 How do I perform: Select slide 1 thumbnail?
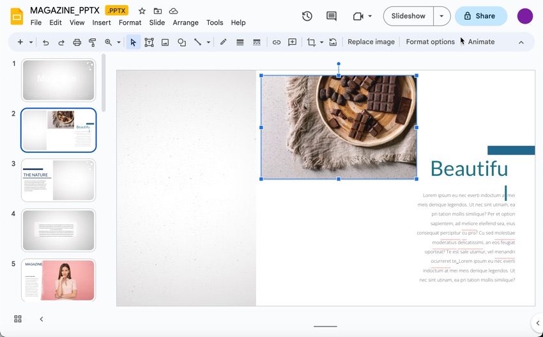[58, 80]
